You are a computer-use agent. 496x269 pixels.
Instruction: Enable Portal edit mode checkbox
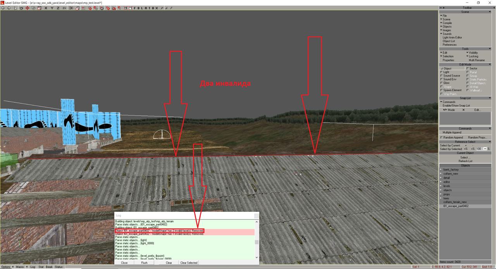point(468,72)
